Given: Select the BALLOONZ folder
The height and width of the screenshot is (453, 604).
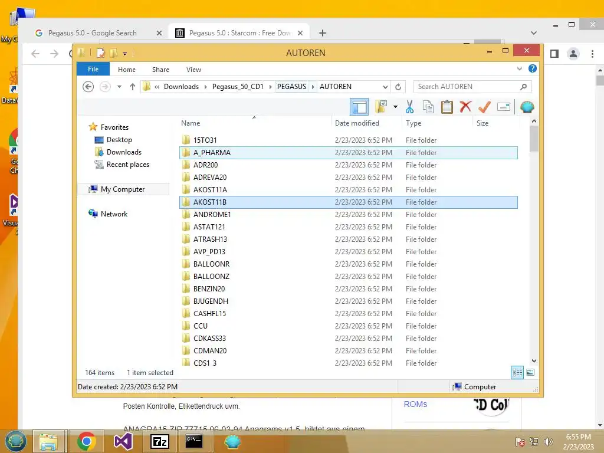Looking at the screenshot, I should click(348, 276).
